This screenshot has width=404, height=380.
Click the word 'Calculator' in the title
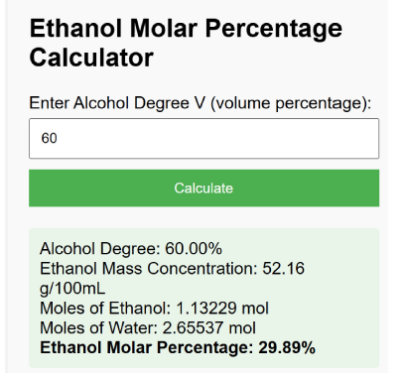[91, 58]
